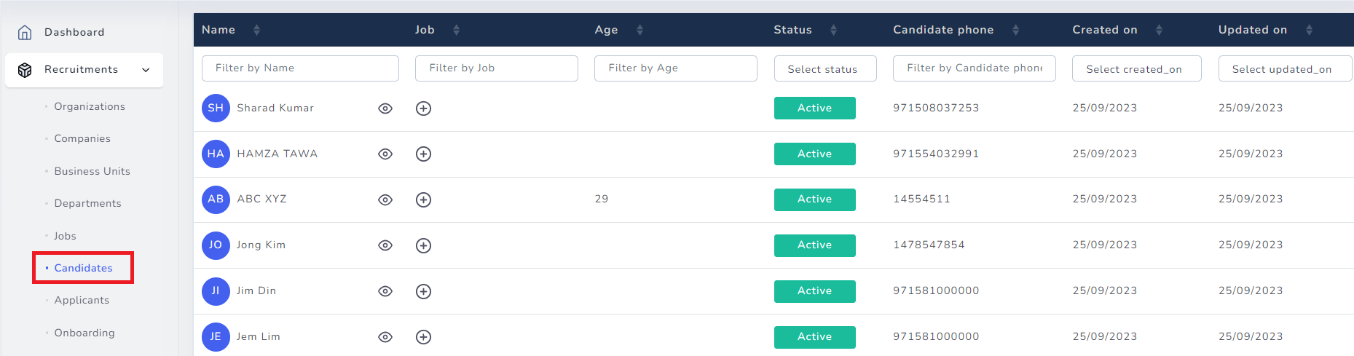Click the Filter by Name field
This screenshot has height=356, width=1354.
pyautogui.click(x=300, y=68)
